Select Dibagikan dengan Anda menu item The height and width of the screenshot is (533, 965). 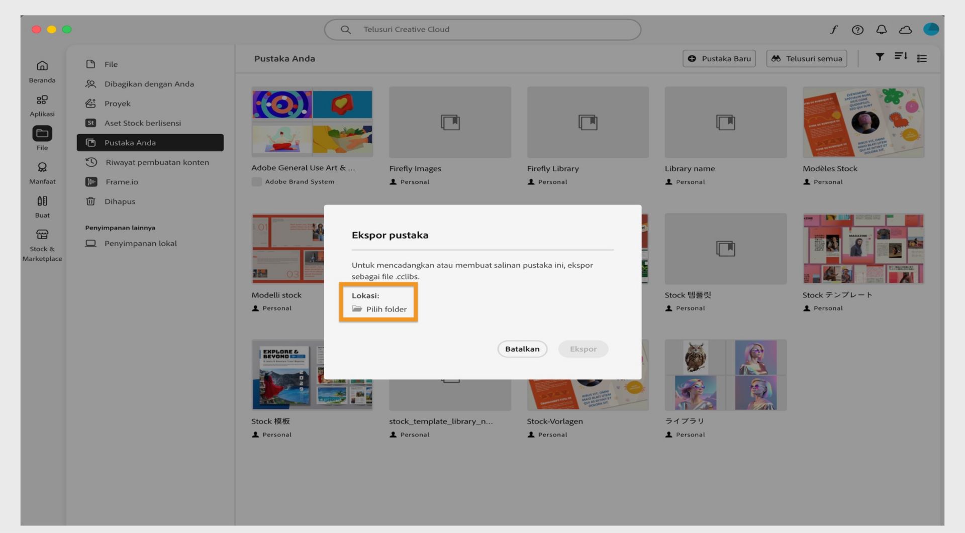[150, 84]
